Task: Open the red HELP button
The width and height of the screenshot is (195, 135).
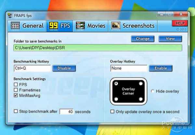Action: click(180, 23)
